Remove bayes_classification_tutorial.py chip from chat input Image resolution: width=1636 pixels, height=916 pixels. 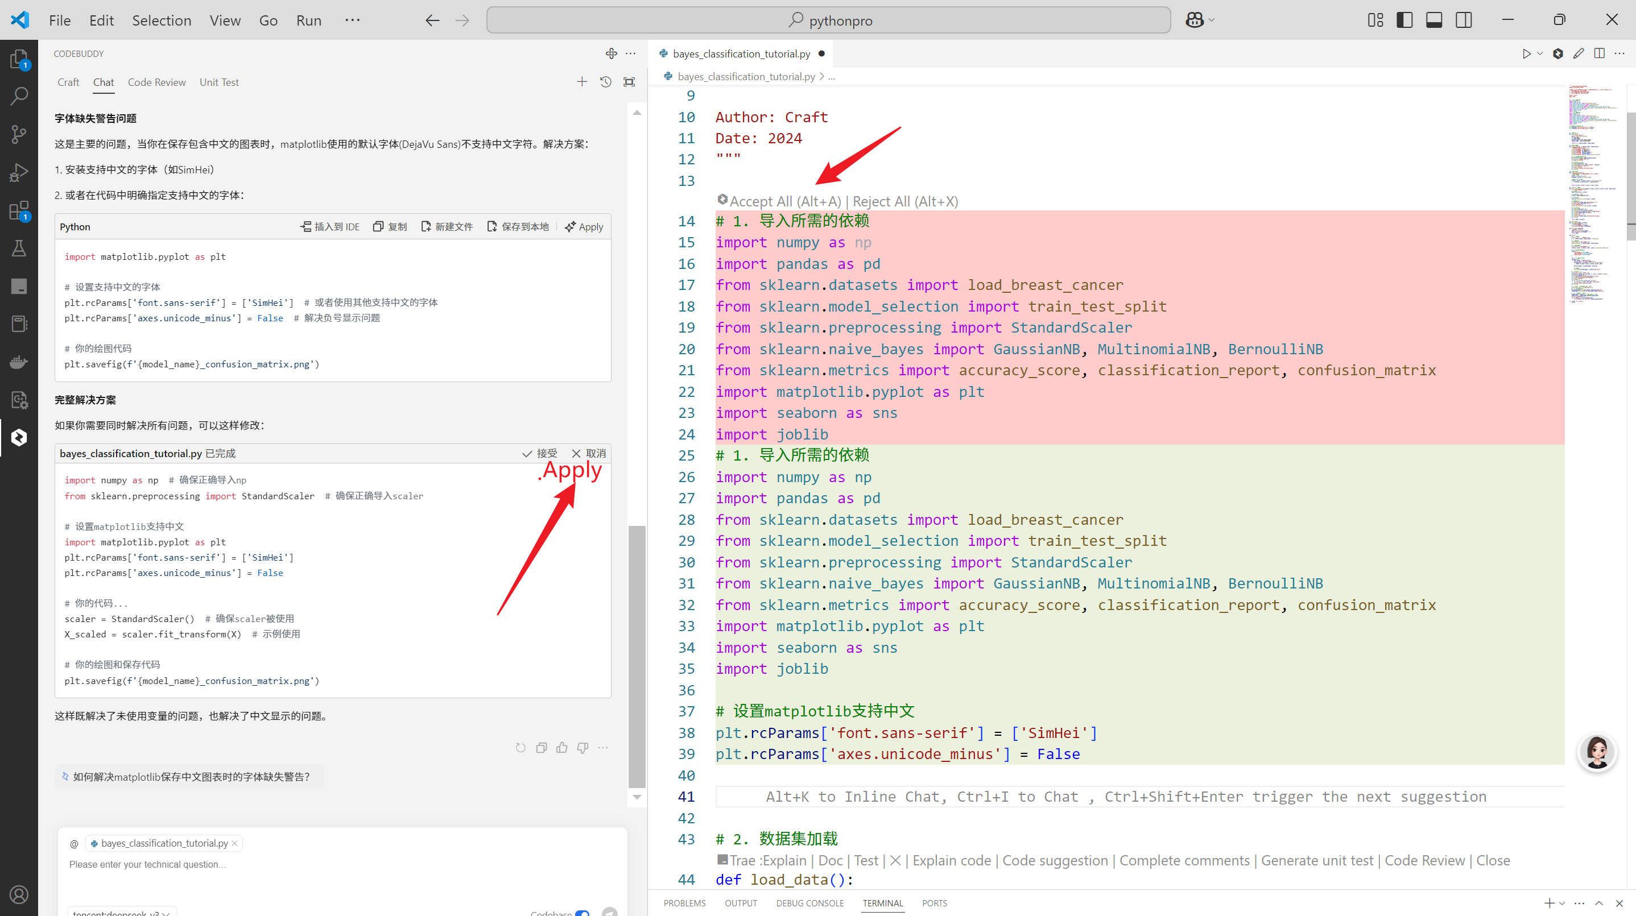pyautogui.click(x=234, y=844)
